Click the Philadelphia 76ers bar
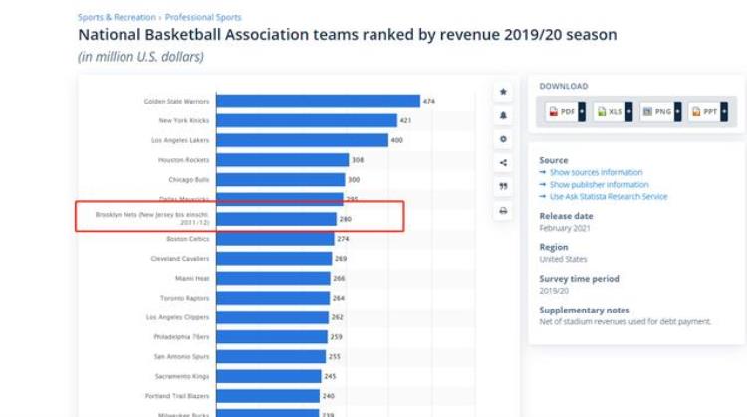 pyautogui.click(x=272, y=337)
